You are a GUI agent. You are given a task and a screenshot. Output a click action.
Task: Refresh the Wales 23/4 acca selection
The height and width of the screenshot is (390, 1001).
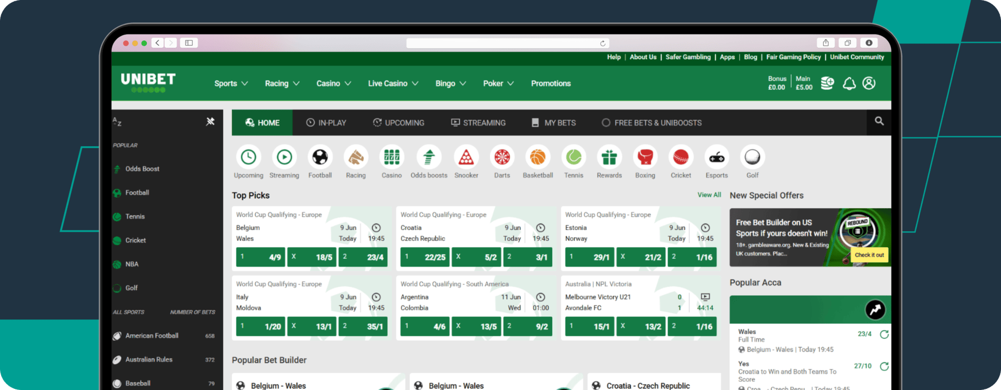click(884, 334)
